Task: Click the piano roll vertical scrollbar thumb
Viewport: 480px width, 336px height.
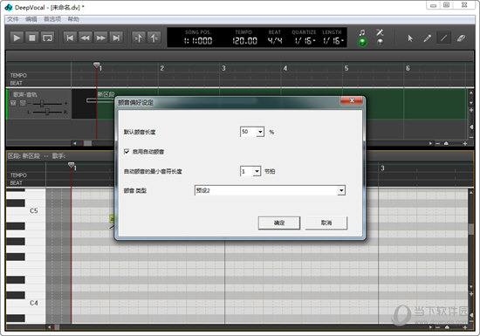Action: click(x=471, y=229)
